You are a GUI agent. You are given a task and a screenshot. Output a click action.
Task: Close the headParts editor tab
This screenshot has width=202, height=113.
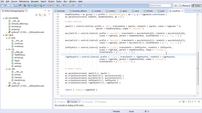point(182,11)
